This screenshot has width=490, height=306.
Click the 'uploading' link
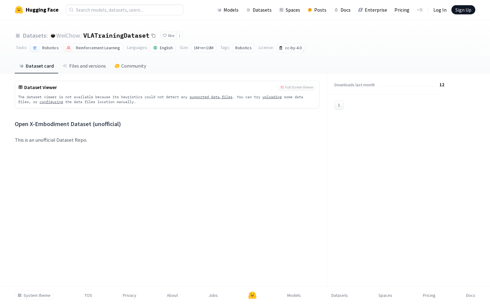click(272, 97)
